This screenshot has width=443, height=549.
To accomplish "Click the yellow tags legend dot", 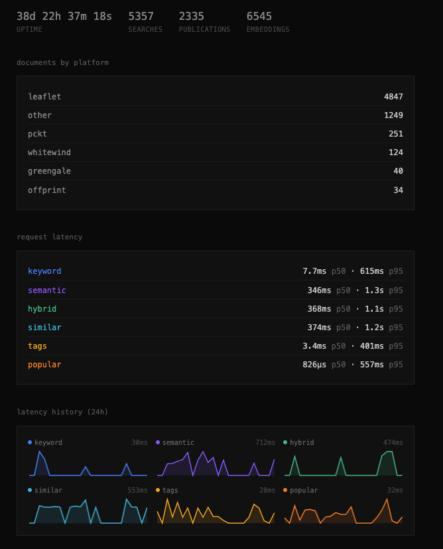I will [x=158, y=490].
